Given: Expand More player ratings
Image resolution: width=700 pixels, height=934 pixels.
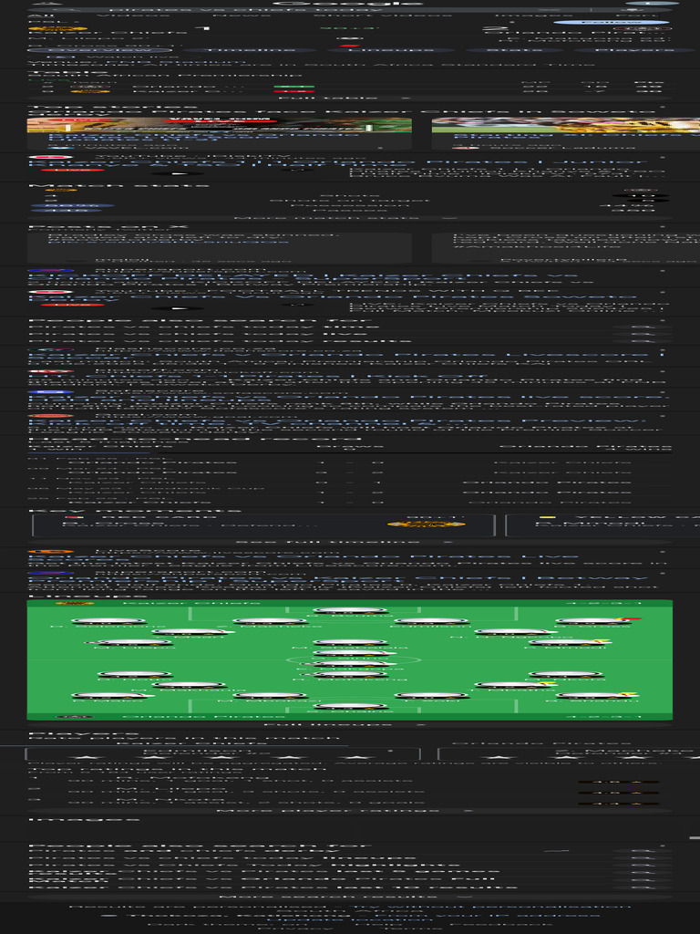Looking at the screenshot, I should pos(350,810).
